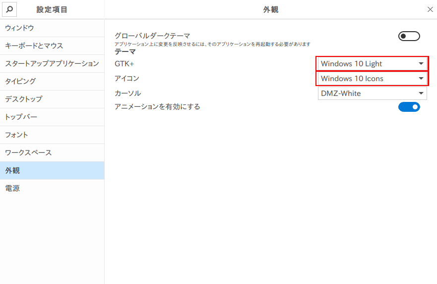Select ウィンドウ in the sidebar
This screenshot has height=284, width=437.
[52, 28]
